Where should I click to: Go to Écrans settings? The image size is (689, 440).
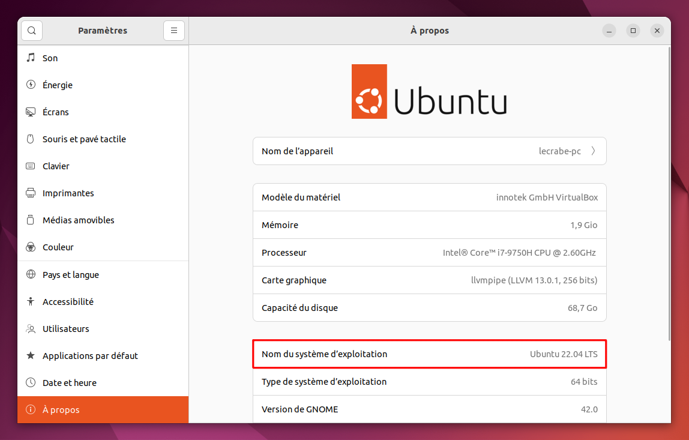pos(103,112)
